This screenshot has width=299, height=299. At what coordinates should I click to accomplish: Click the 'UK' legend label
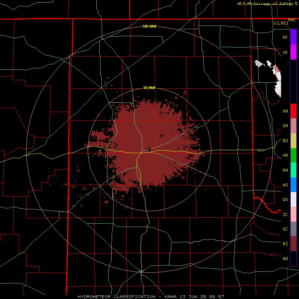coord(285,52)
